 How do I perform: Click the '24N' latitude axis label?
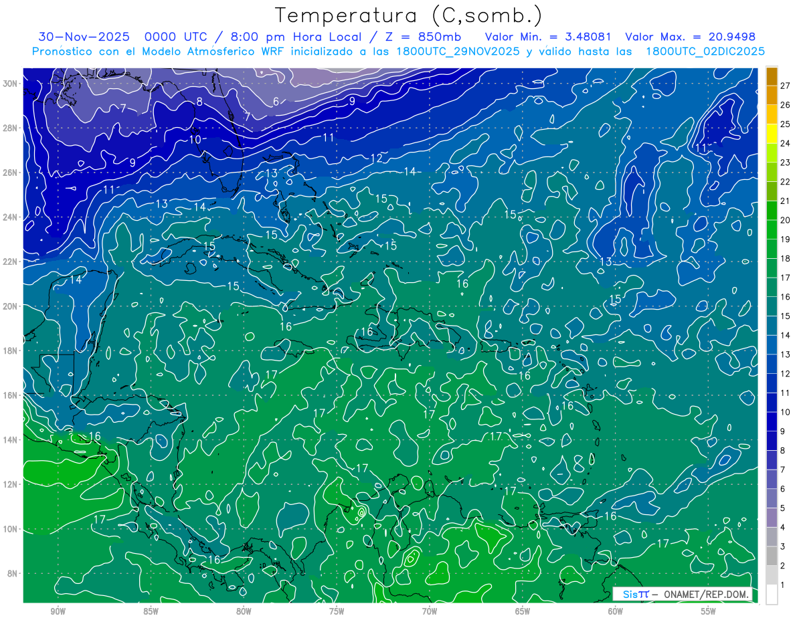pyautogui.click(x=10, y=217)
